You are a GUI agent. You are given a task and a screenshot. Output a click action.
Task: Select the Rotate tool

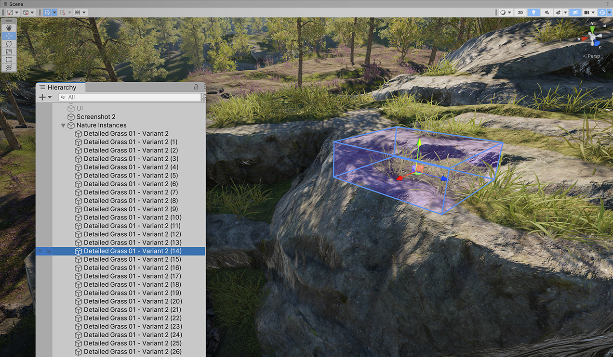tap(9, 44)
